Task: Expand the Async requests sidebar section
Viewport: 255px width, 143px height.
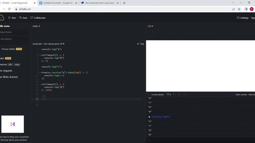Action: [x=6, y=71]
